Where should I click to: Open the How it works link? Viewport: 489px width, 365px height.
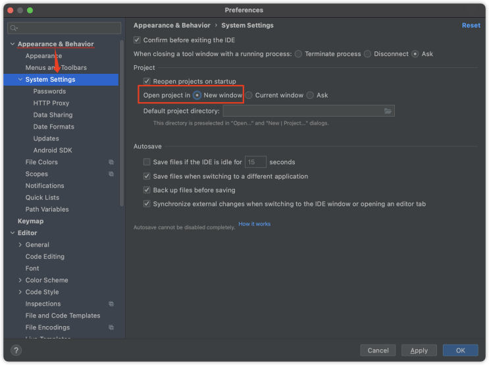point(255,224)
